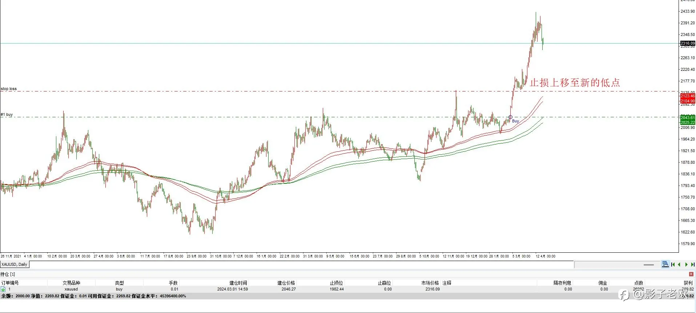Select the buy type cell in the order row
696x313 pixels.
pyautogui.click(x=119, y=289)
